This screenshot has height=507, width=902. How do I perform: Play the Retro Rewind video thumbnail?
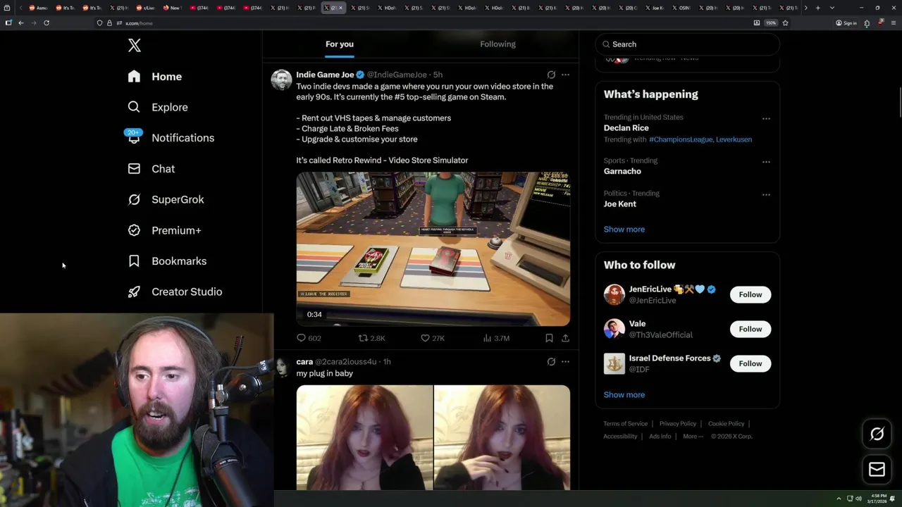tap(433, 249)
